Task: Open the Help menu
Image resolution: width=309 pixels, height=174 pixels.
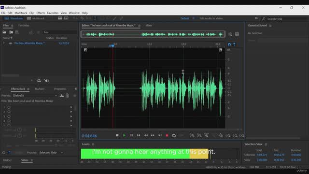Action: 85,13
